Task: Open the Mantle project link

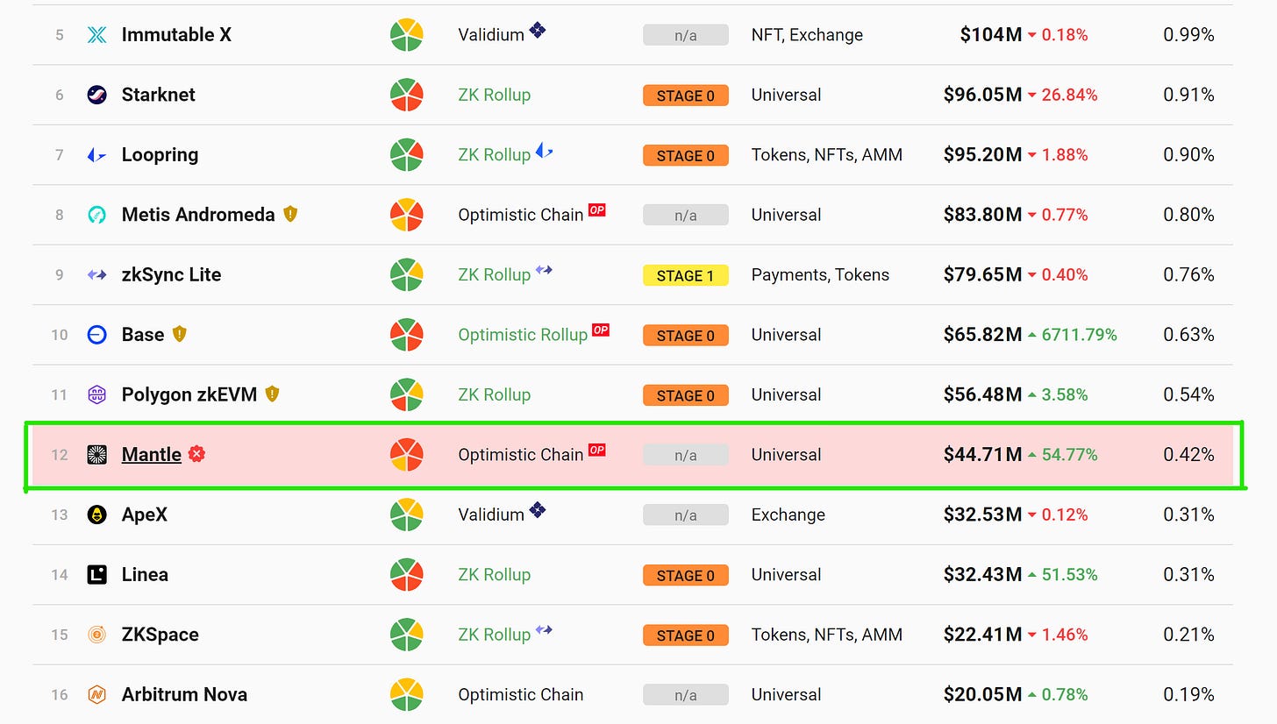Action: (152, 455)
